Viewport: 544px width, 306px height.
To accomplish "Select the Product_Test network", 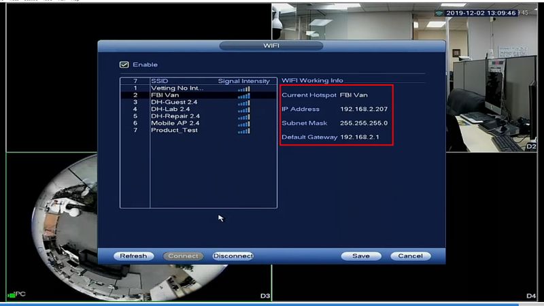I will (199, 130).
